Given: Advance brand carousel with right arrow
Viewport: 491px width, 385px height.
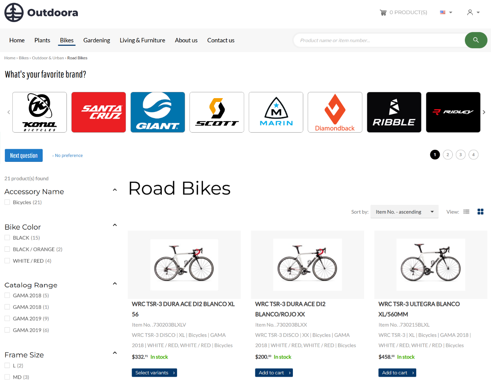Looking at the screenshot, I should tap(484, 112).
